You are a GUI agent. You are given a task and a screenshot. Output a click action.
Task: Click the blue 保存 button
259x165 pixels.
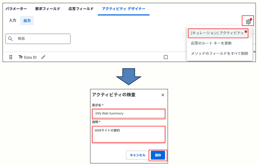pyautogui.click(x=158, y=155)
